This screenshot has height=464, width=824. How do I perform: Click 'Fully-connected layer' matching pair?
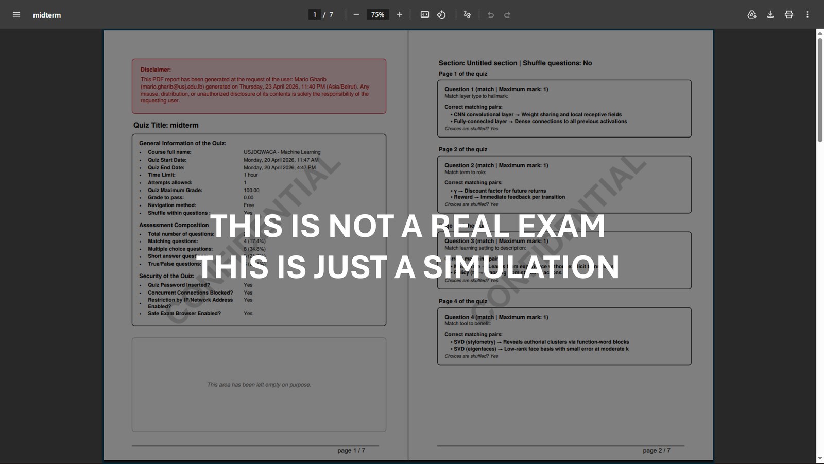540,122
